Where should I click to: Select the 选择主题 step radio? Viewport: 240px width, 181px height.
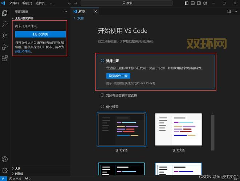(x=102, y=60)
